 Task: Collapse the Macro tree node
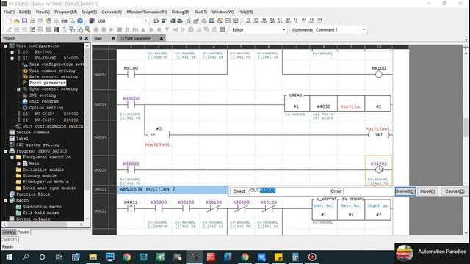6,200
